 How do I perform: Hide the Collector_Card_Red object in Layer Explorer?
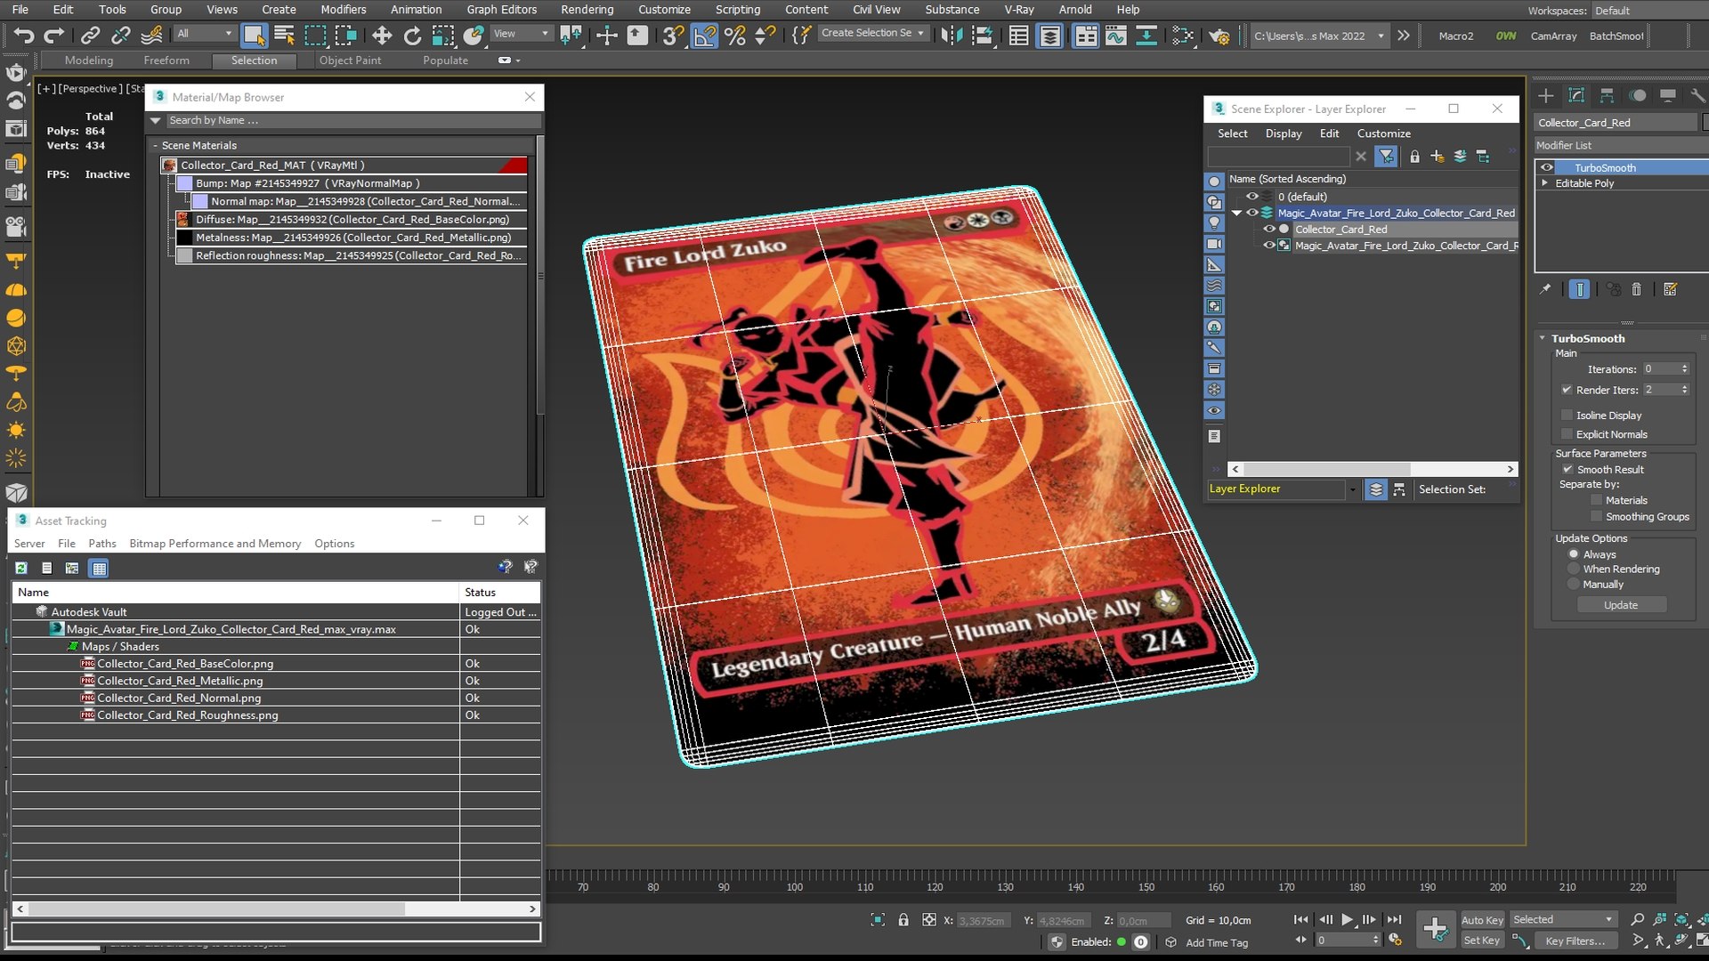point(1269,229)
